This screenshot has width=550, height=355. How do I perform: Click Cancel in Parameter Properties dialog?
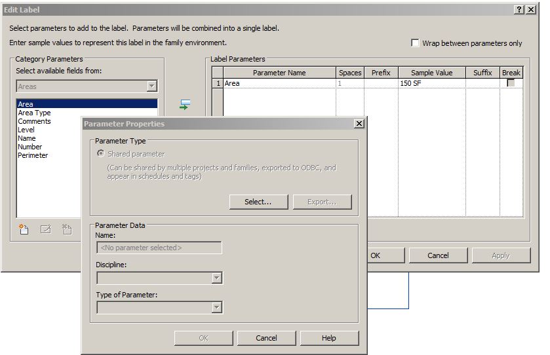[267, 338]
